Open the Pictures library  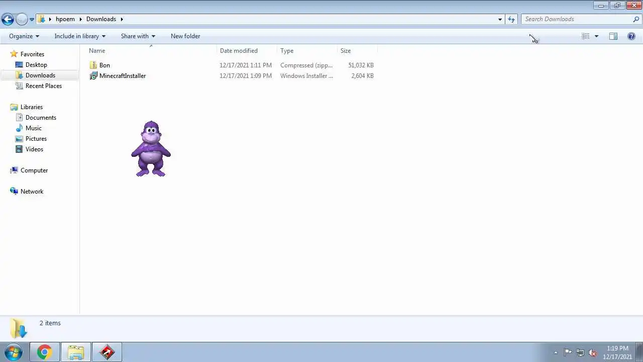(x=36, y=139)
